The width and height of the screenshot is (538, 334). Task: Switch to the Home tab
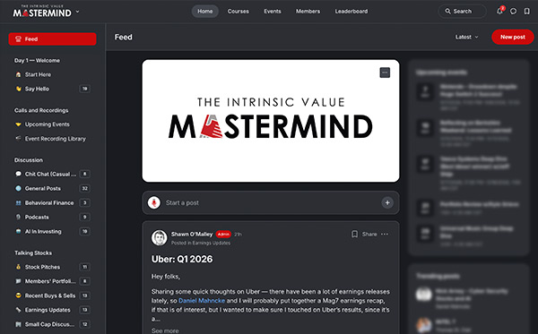(204, 12)
